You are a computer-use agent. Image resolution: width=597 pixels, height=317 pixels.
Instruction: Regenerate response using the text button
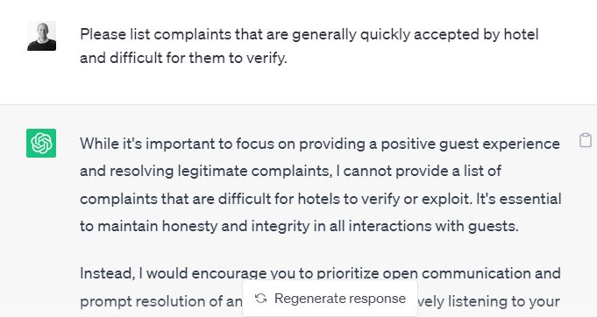tap(330, 299)
